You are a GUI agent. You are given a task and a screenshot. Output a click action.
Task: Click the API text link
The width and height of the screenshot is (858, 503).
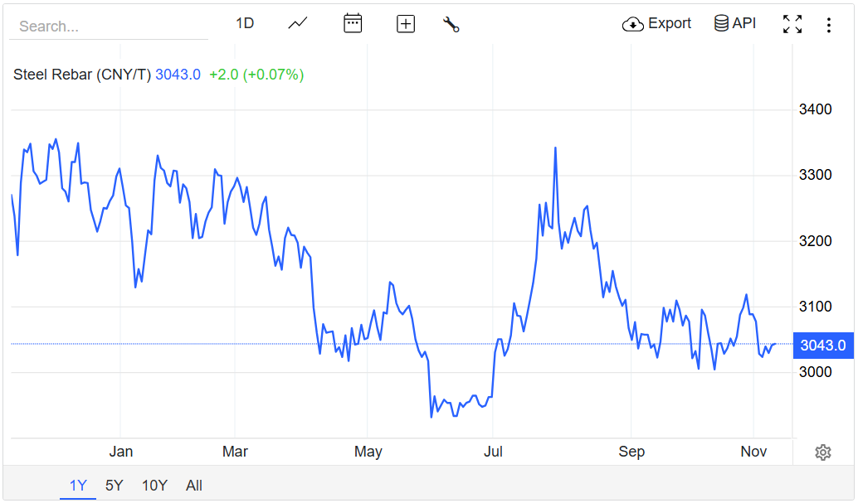(x=744, y=23)
